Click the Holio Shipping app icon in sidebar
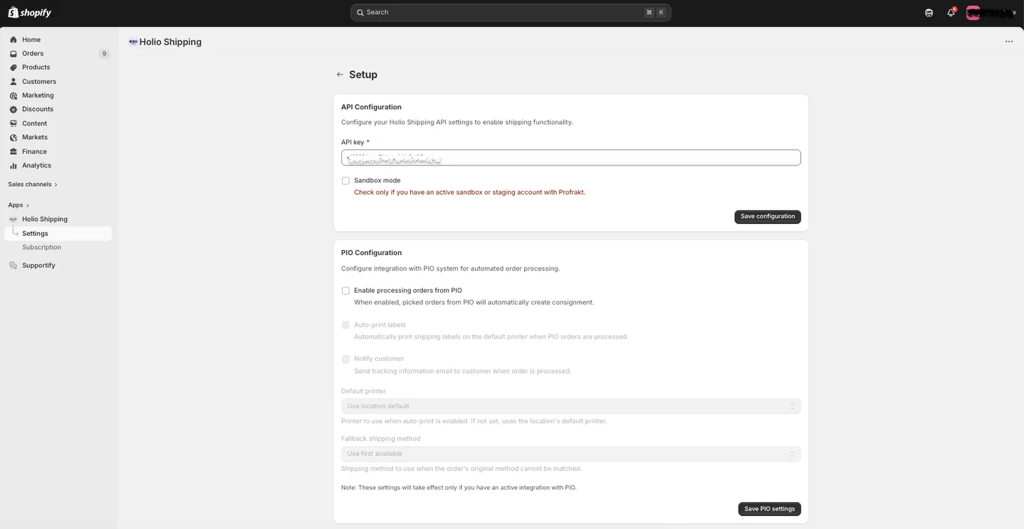Image resolution: width=1024 pixels, height=529 pixels. pos(13,219)
